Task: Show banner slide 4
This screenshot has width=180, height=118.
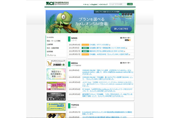Action: pos(128,14)
